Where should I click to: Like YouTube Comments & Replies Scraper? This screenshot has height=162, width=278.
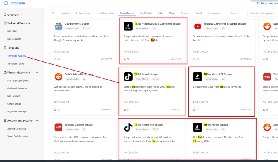click(194, 59)
